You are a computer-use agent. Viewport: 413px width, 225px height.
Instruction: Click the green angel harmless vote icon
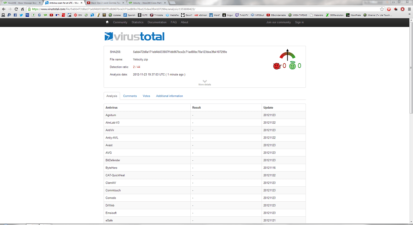coord(292,66)
